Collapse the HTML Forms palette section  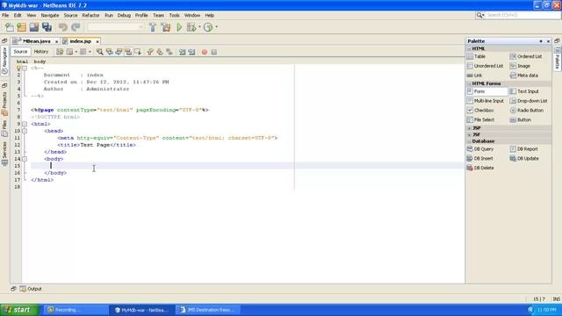coord(469,83)
